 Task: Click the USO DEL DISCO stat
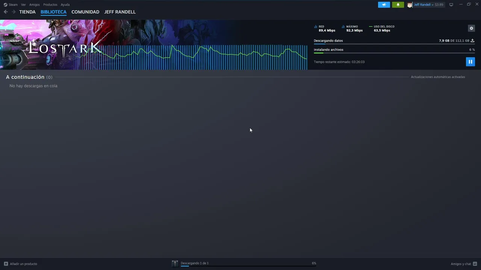(382, 28)
